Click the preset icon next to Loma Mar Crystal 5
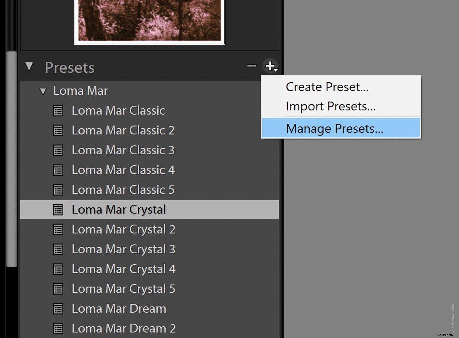 pos(58,288)
